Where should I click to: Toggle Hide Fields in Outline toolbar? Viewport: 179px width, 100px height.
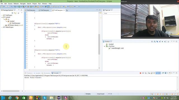point(157,42)
